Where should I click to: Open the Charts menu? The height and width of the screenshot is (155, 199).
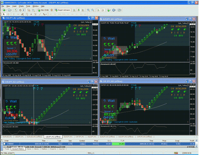21,6
